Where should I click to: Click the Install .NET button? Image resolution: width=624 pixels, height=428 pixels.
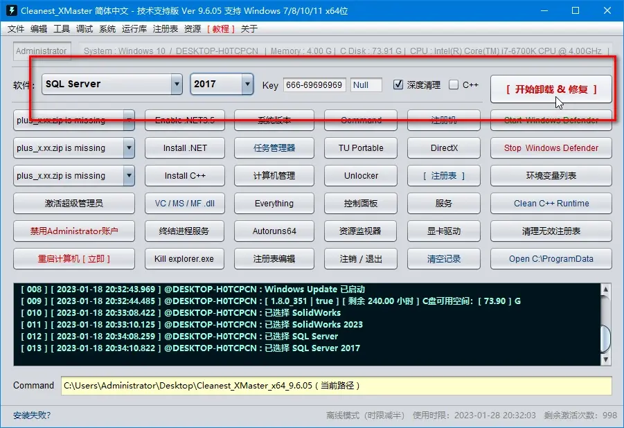185,148
